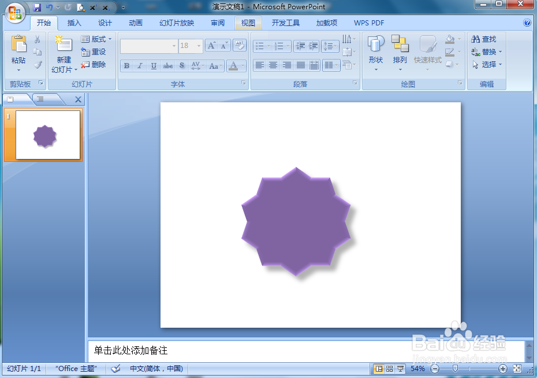Select slide 1 thumbnail
Image resolution: width=537 pixels, height=378 pixels.
47,135
